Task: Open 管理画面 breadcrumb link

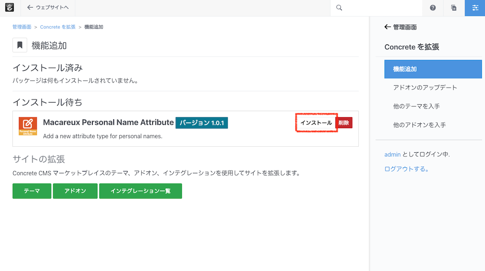Action: pyautogui.click(x=22, y=27)
